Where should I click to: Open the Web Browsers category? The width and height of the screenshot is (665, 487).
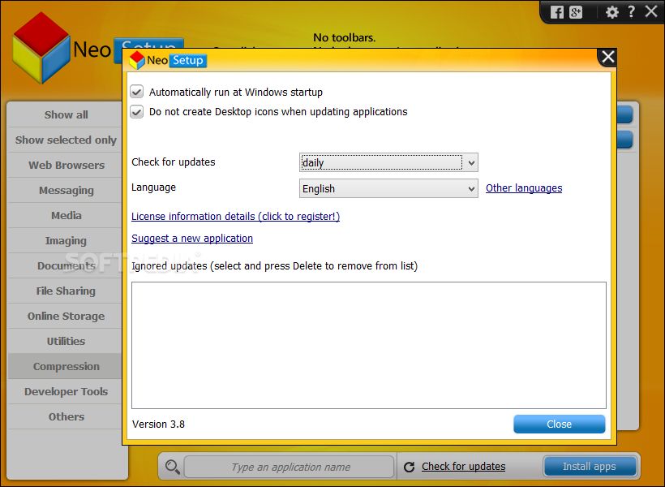tap(66, 165)
